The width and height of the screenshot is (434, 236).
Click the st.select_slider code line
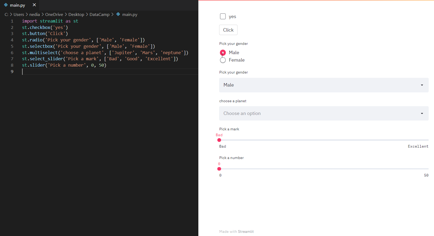coord(100,59)
